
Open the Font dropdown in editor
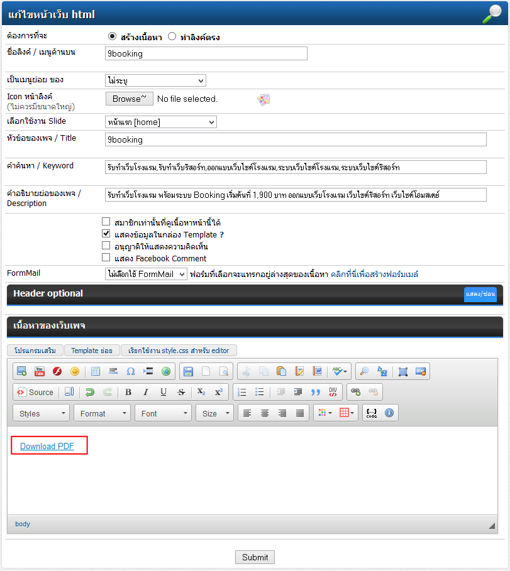point(162,413)
